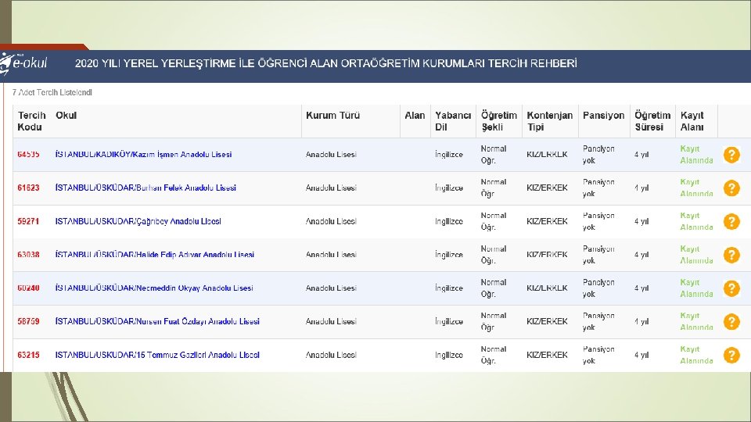
Task: Click Kayıt Alanında in Burhan Felek row
Action: [x=696, y=188]
